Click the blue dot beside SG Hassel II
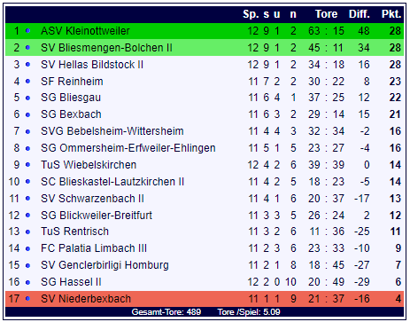410x322 pixels. [x=27, y=282]
